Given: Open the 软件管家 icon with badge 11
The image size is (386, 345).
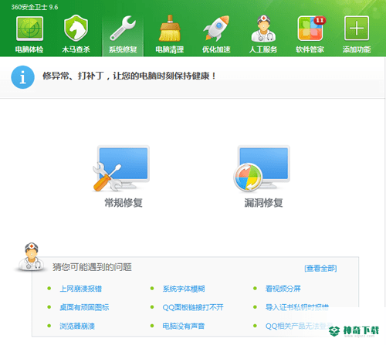Looking at the screenshot, I should pos(311,29).
